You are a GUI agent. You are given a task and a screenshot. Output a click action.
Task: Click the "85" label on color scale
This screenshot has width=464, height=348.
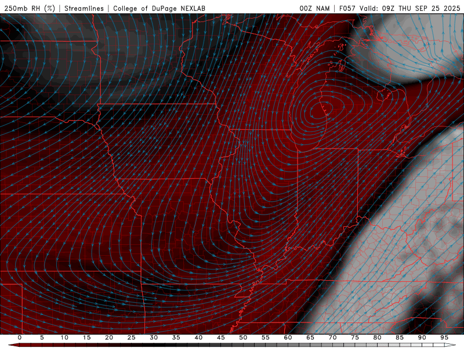(399, 338)
